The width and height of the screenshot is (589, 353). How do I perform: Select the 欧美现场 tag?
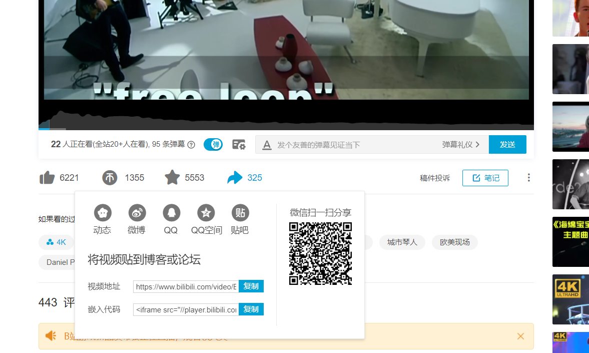coord(454,242)
